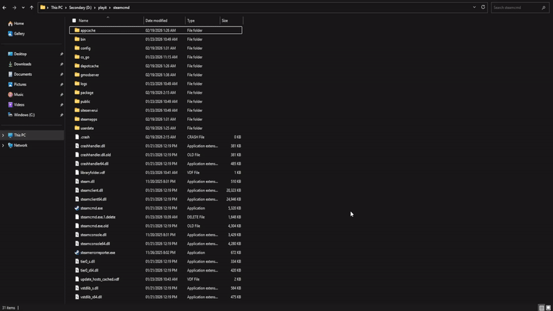Select the libraryfolder.vdf file icon

77,172
